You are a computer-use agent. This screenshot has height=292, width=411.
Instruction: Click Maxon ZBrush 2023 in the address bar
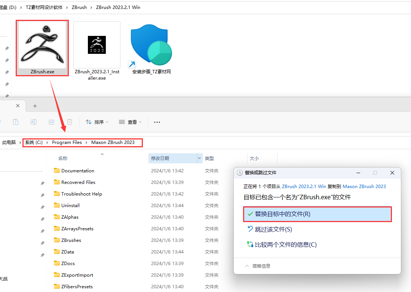(113, 142)
